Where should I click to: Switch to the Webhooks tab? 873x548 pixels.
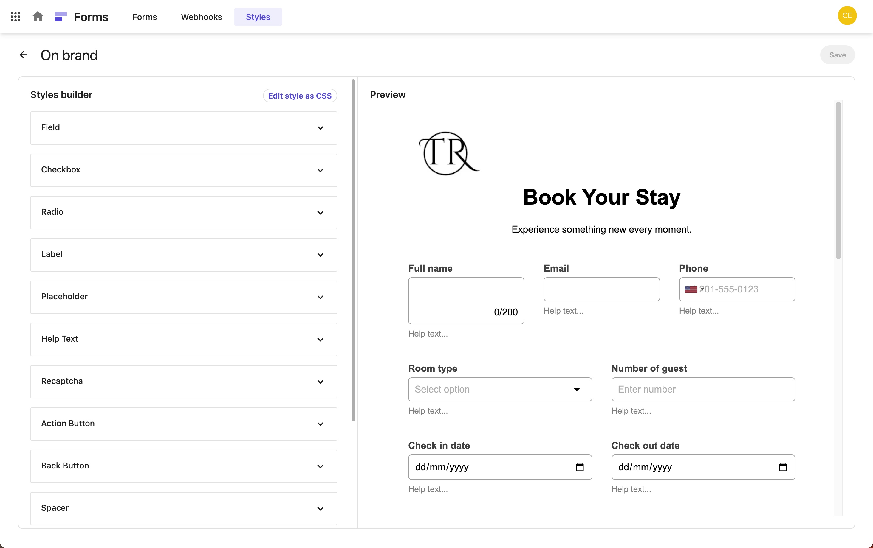pos(201,17)
